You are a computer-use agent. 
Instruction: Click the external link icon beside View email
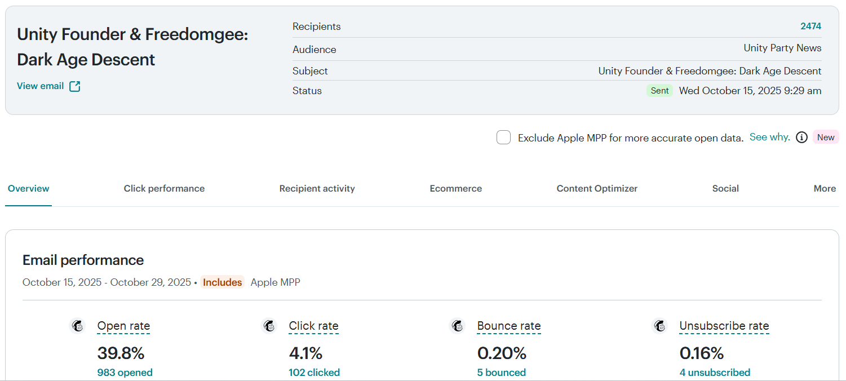pyautogui.click(x=75, y=86)
